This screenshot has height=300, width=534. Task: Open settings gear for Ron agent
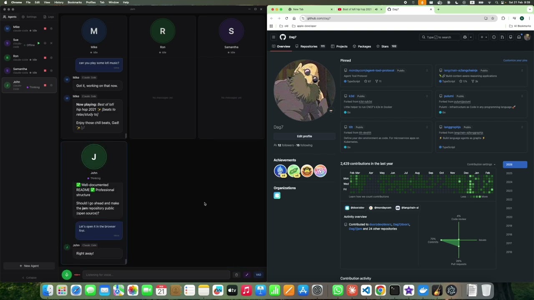(x=51, y=57)
